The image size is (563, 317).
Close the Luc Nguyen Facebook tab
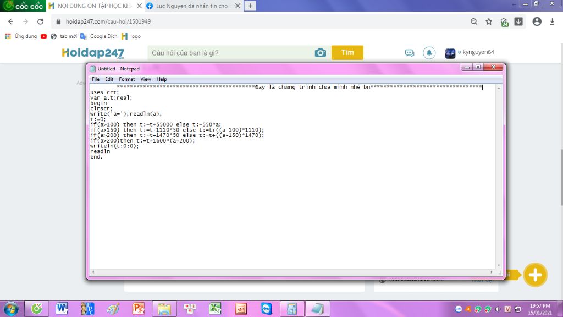[238, 6]
